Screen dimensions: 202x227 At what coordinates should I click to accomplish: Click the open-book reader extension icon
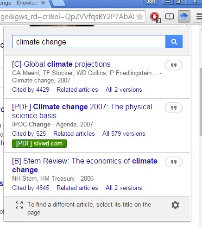(x=170, y=16)
